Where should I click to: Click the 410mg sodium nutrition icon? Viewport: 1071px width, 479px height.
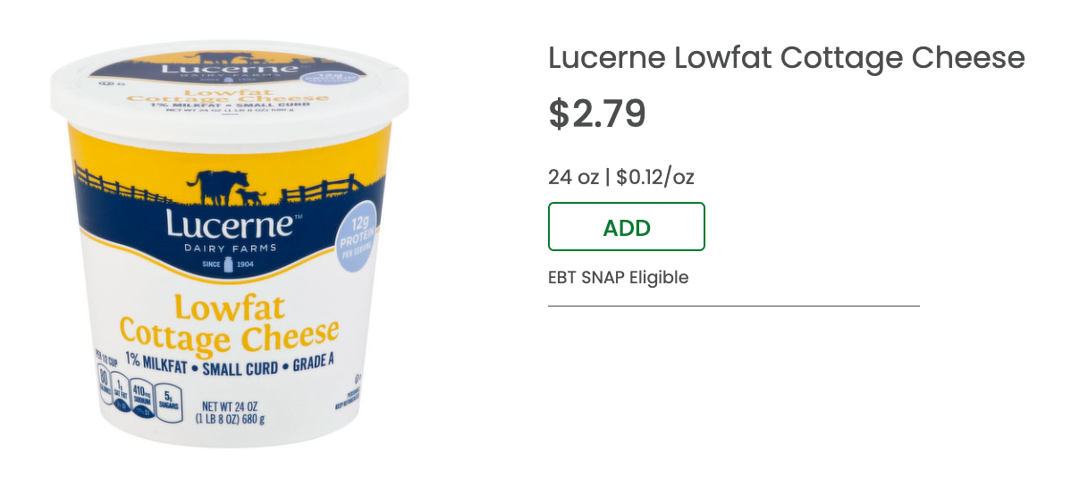142,397
